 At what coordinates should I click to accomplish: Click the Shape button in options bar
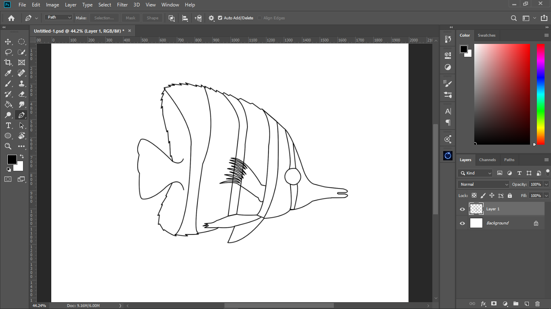[x=152, y=18]
